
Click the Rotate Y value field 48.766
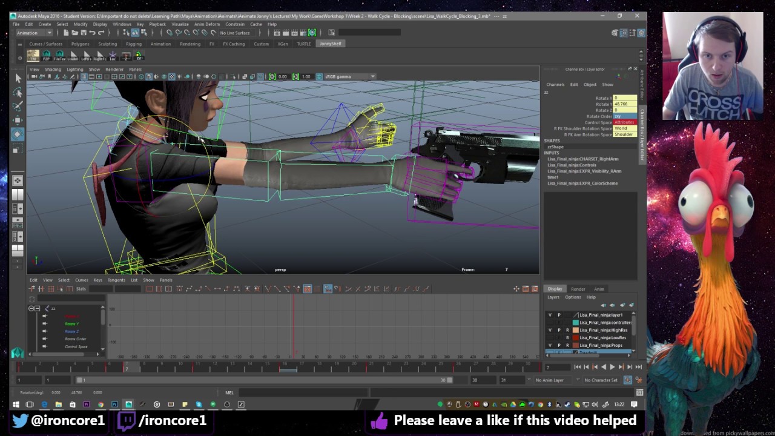pyautogui.click(x=625, y=104)
